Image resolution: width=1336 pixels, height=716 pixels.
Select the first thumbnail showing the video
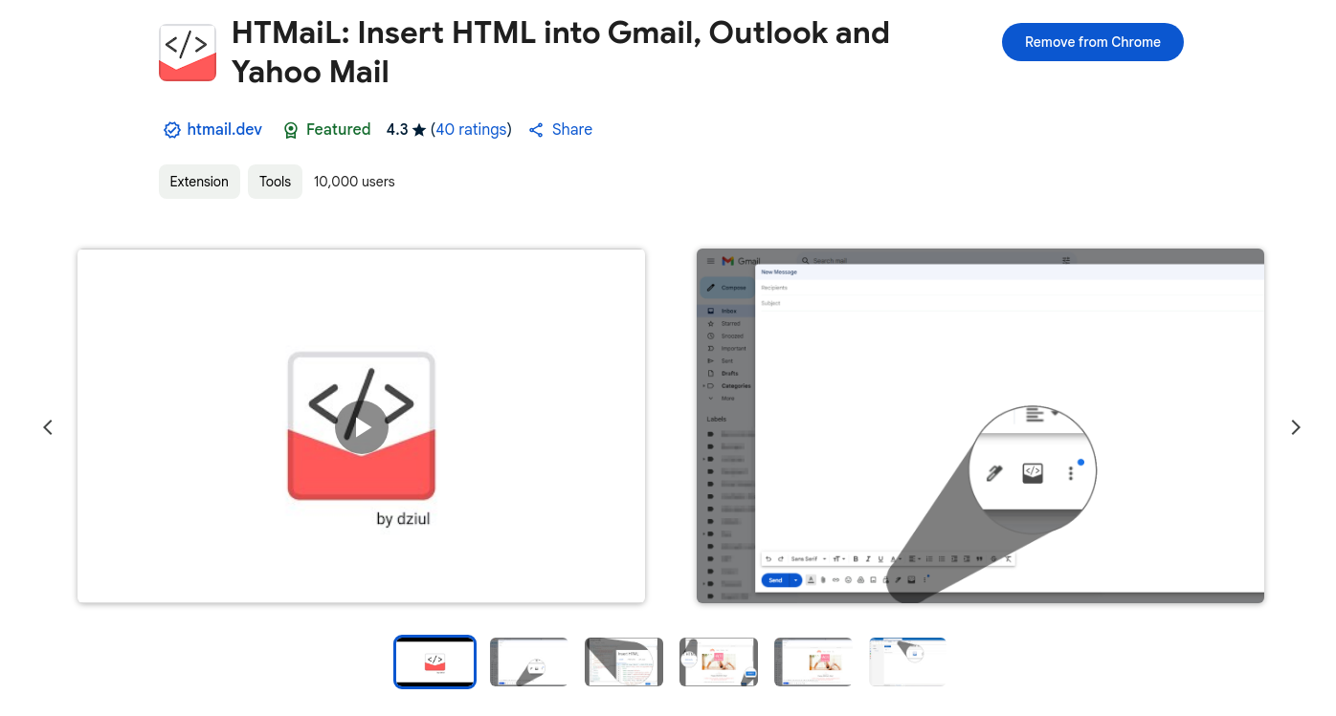[434, 662]
